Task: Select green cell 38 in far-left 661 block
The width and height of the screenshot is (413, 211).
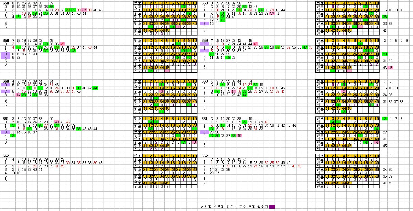Action: click(x=78, y=129)
